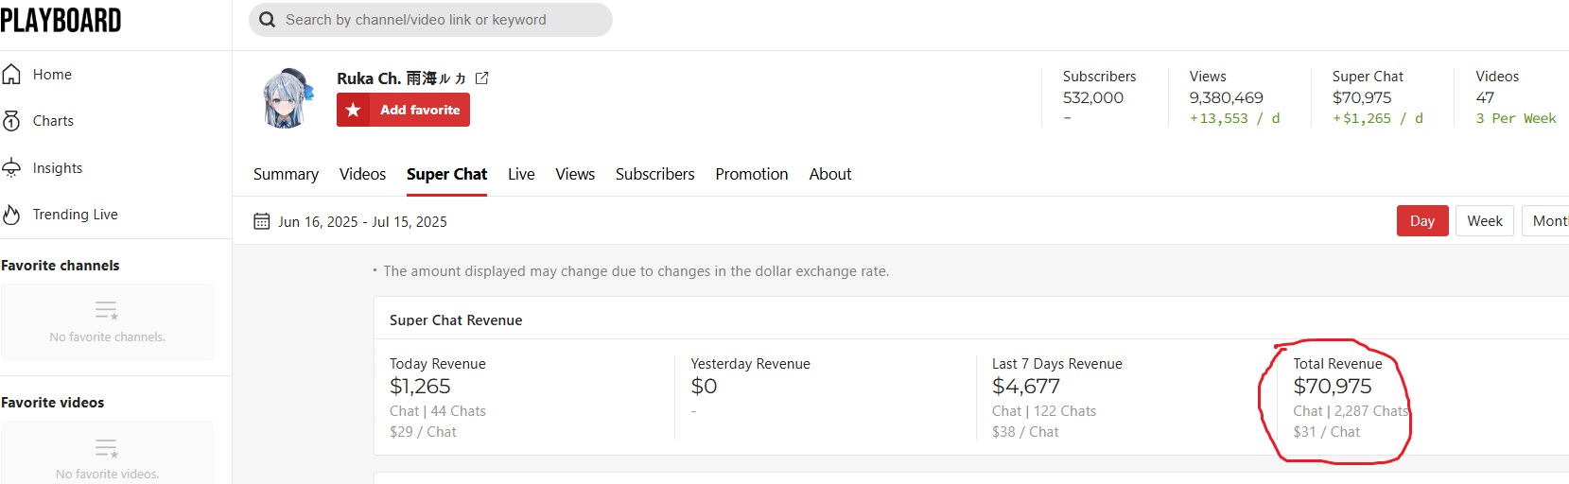Click Last 7 Days Revenue $4,677
Screen dimensions: 1569x484
[x=1026, y=386]
